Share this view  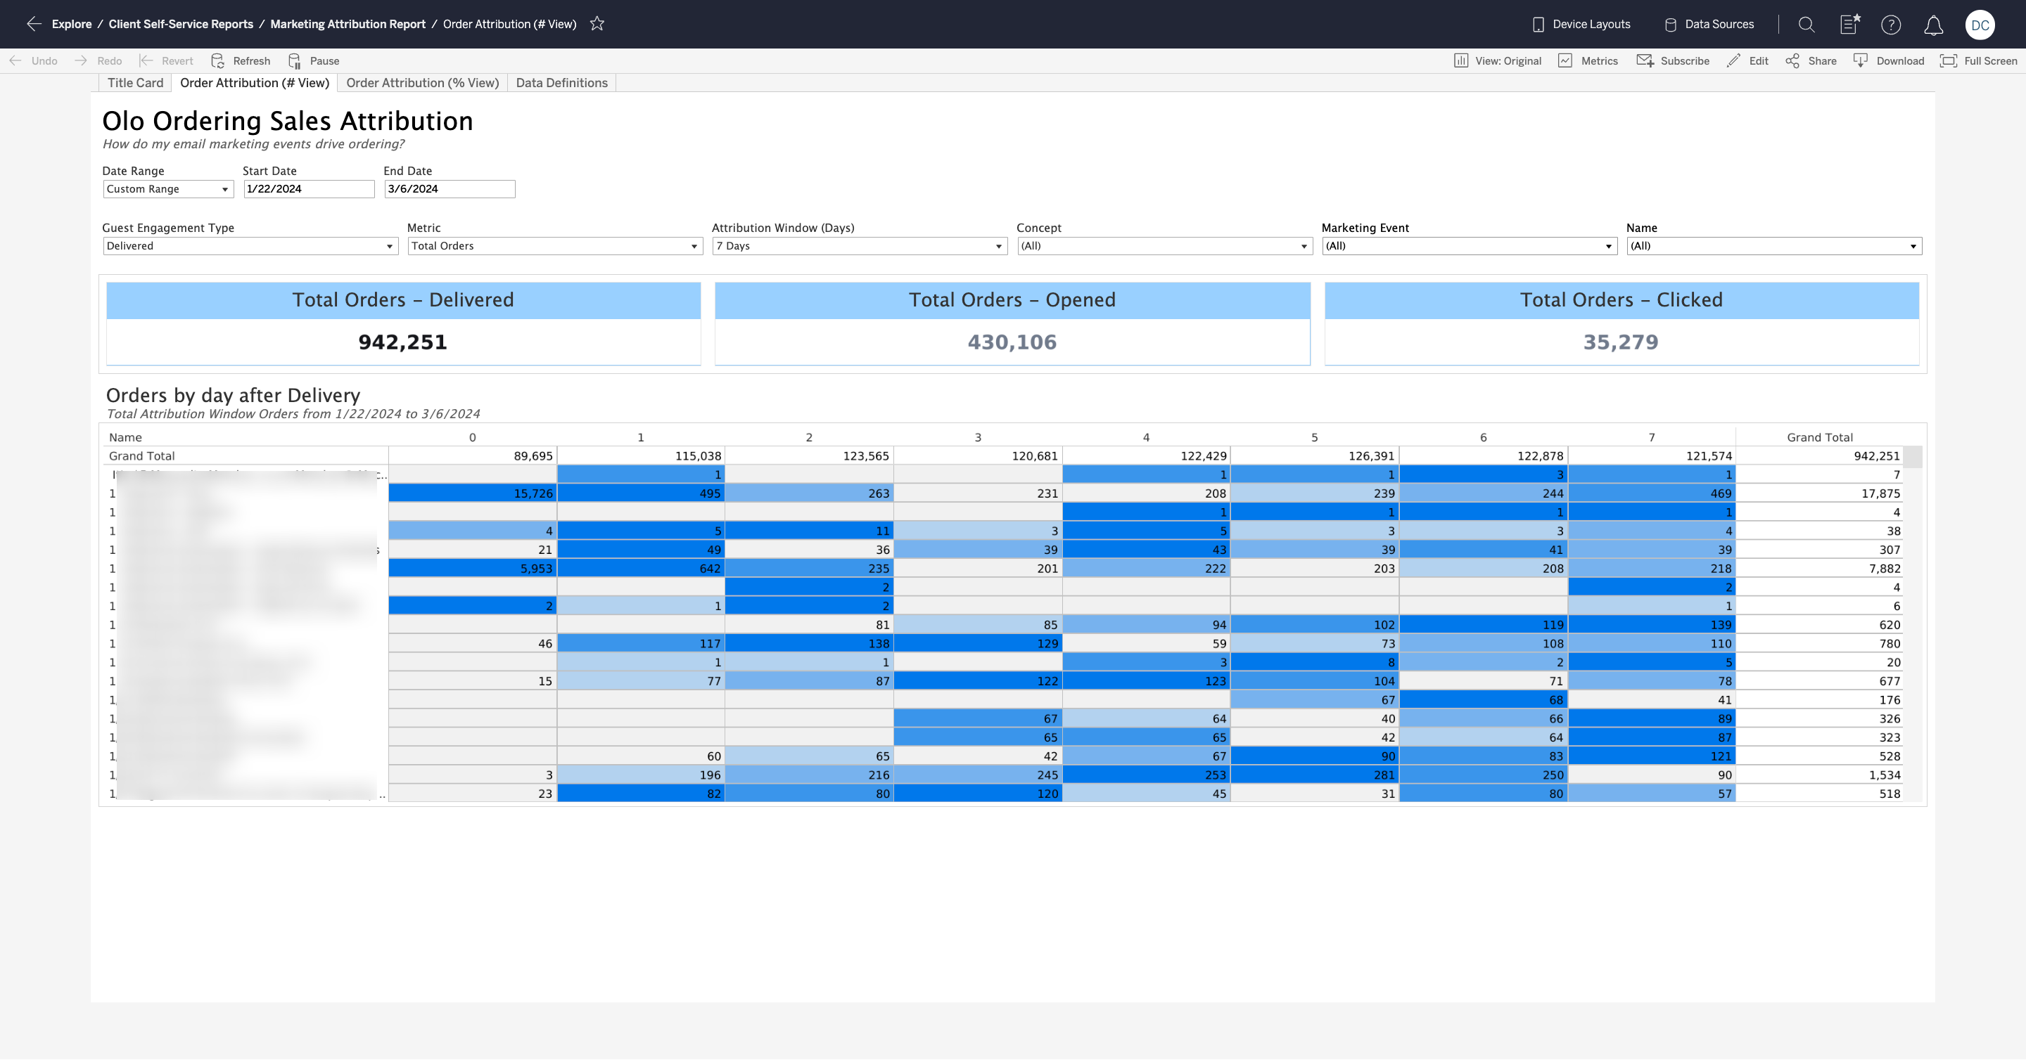[x=1811, y=60]
